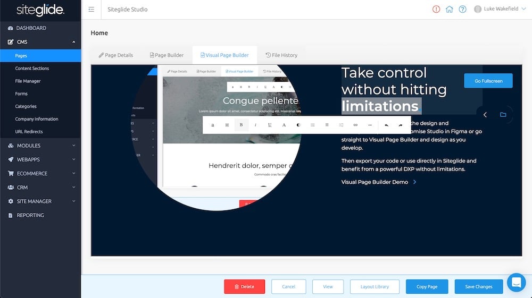Screen dimensions: 532x298
Task: Select the Visual Page Builder tab
Action: (x=225, y=55)
